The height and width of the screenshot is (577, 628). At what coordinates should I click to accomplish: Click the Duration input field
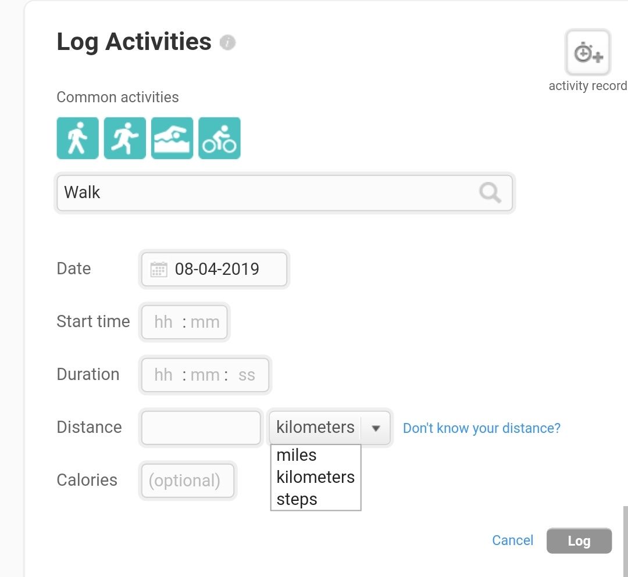(x=205, y=375)
